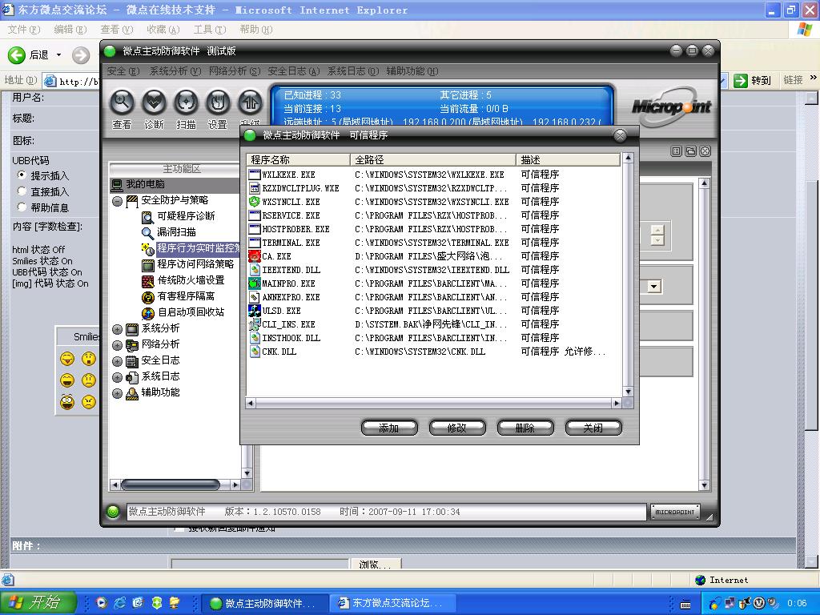Select the HOSTPROBER.EXE row name
The width and height of the screenshot is (820, 615).
(295, 229)
